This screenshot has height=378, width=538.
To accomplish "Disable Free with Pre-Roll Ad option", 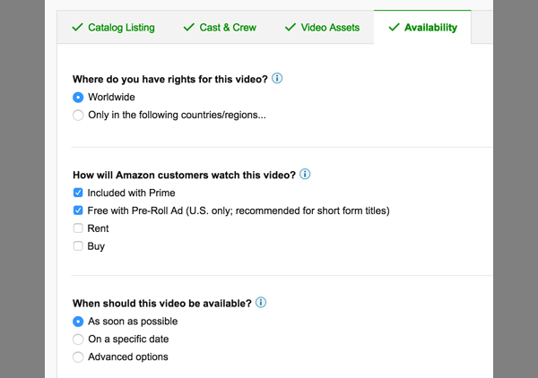I will pyautogui.click(x=78, y=210).
